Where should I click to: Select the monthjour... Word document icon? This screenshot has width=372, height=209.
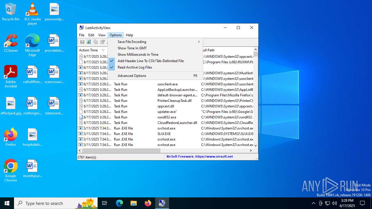tap(32, 169)
